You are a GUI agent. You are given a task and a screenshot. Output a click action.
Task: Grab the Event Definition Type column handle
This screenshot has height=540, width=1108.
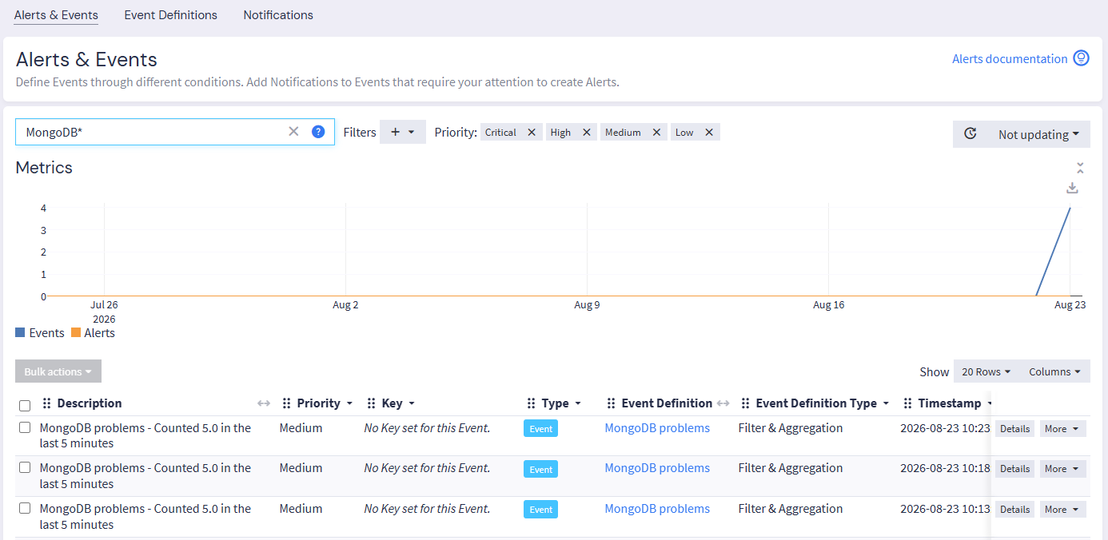pos(745,403)
